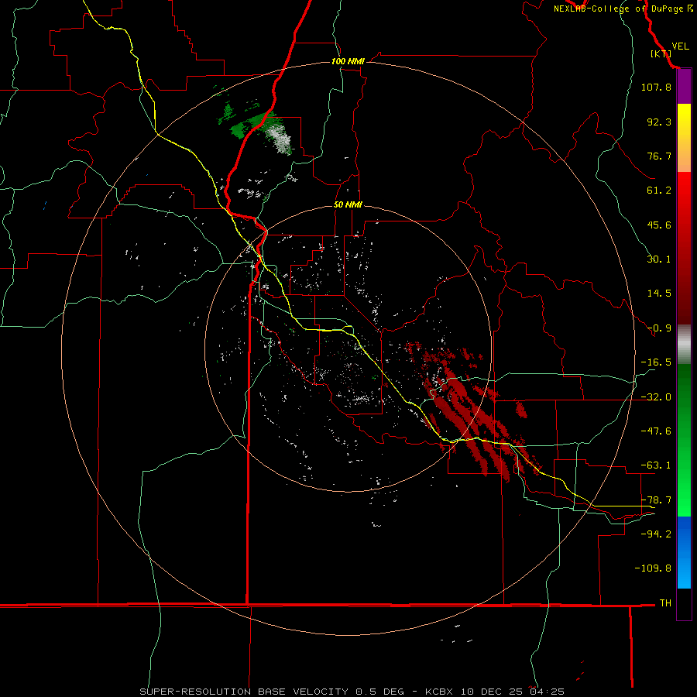Pick the red segment of velocity scale
697x697 pixels.
684,248
